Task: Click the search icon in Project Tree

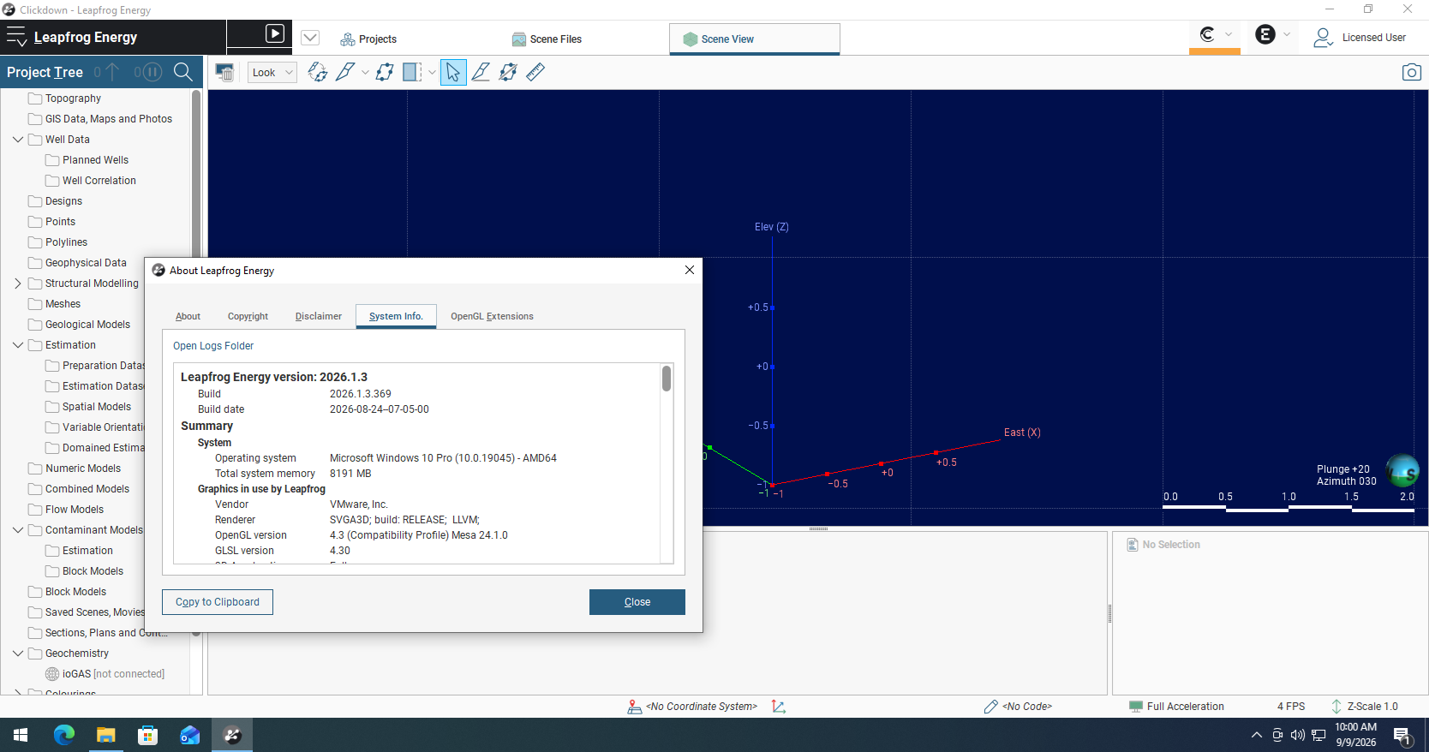Action: pos(182,72)
